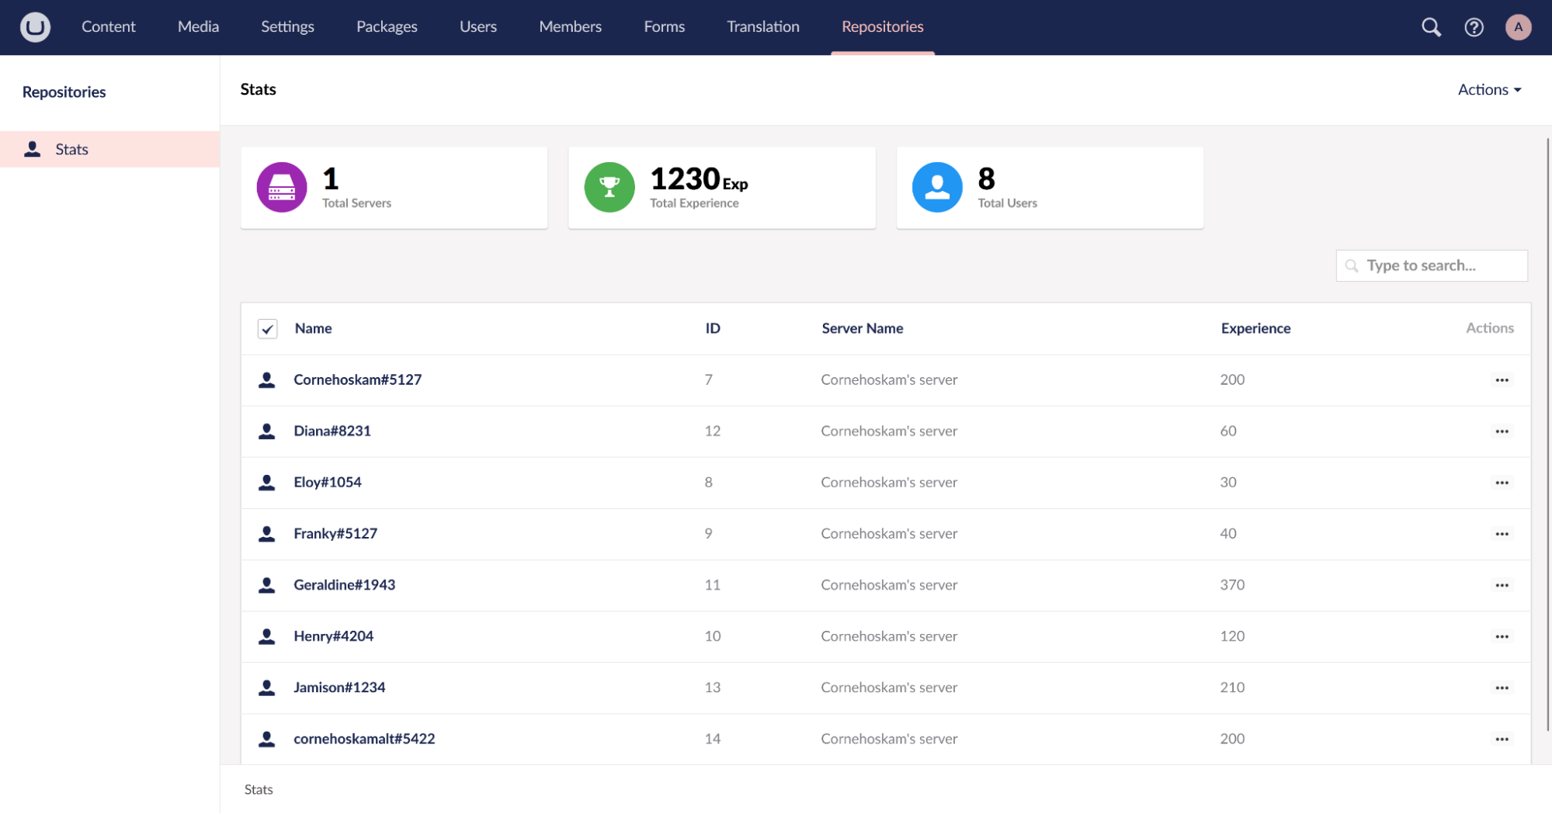Click the blue Total Users icon
Screen dimensions: 1552x814
(937, 187)
